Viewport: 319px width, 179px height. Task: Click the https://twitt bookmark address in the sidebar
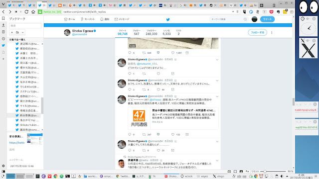click(17, 143)
